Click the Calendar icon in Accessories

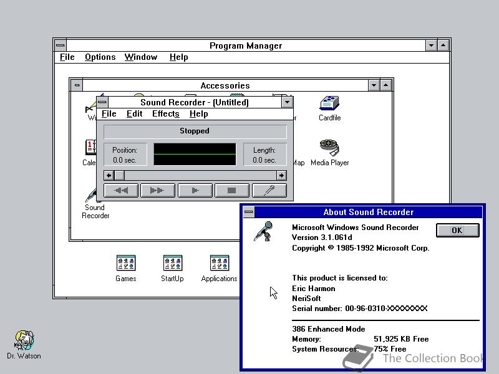[x=90, y=153]
